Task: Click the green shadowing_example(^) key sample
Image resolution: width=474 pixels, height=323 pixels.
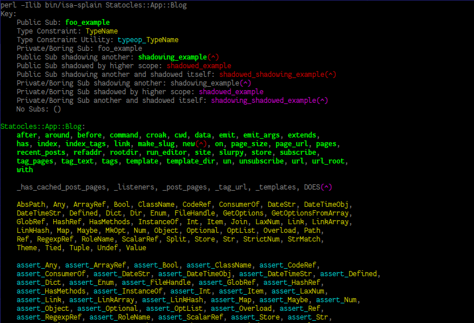Action: pyautogui.click(x=179, y=57)
